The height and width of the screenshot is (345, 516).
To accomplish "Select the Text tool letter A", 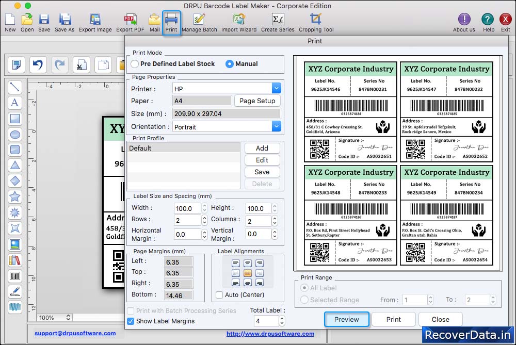I will [14, 103].
